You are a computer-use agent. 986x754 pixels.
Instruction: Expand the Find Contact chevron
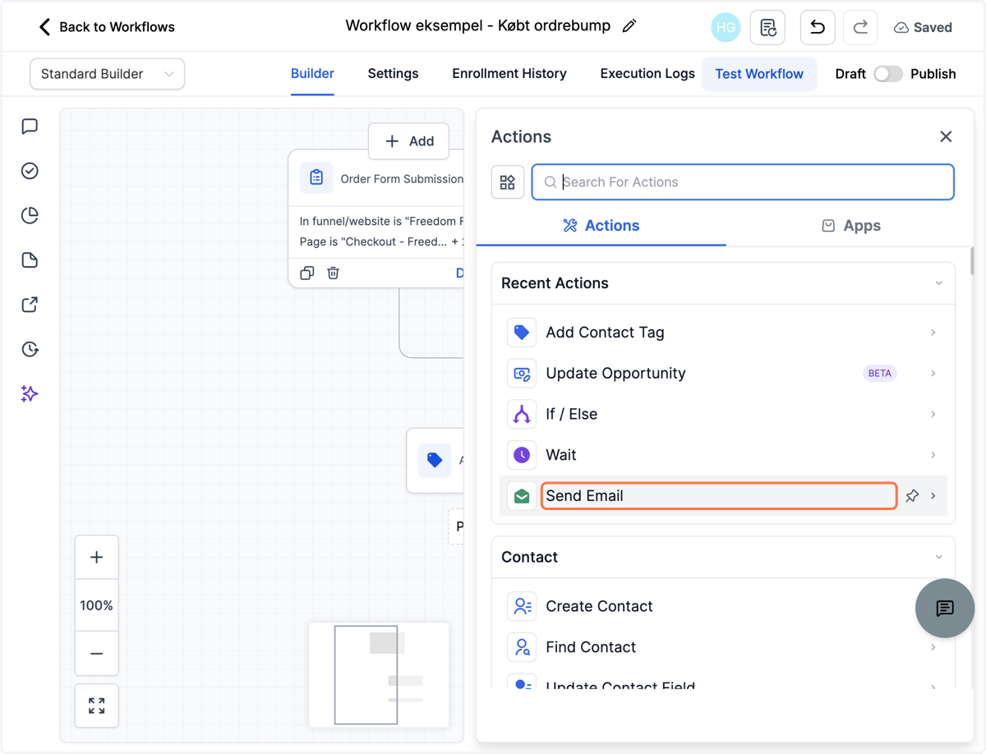(x=933, y=647)
